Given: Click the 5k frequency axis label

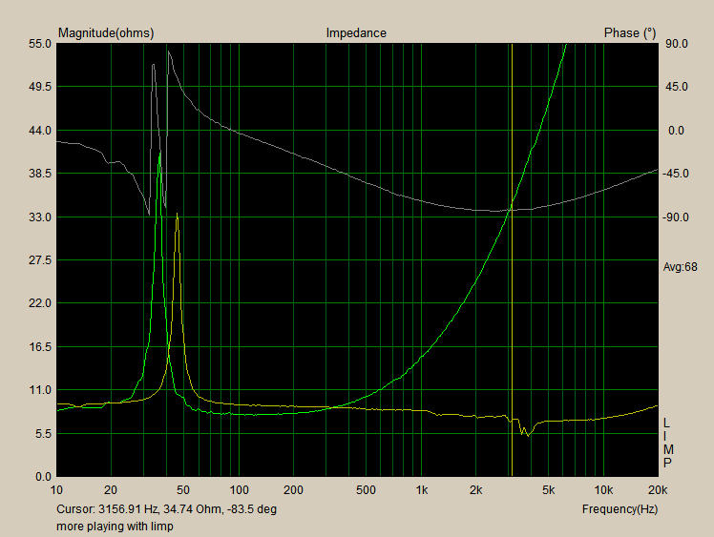Looking at the screenshot, I should 549,490.
